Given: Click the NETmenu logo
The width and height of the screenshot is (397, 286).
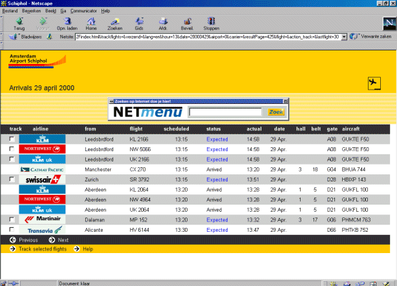Looking at the screenshot, I should 148,112.
